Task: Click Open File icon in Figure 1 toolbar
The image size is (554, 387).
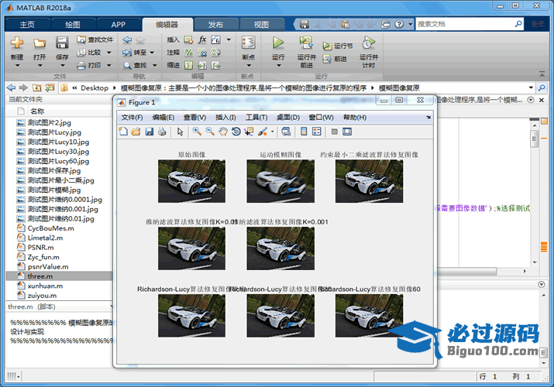Action: tap(136, 132)
